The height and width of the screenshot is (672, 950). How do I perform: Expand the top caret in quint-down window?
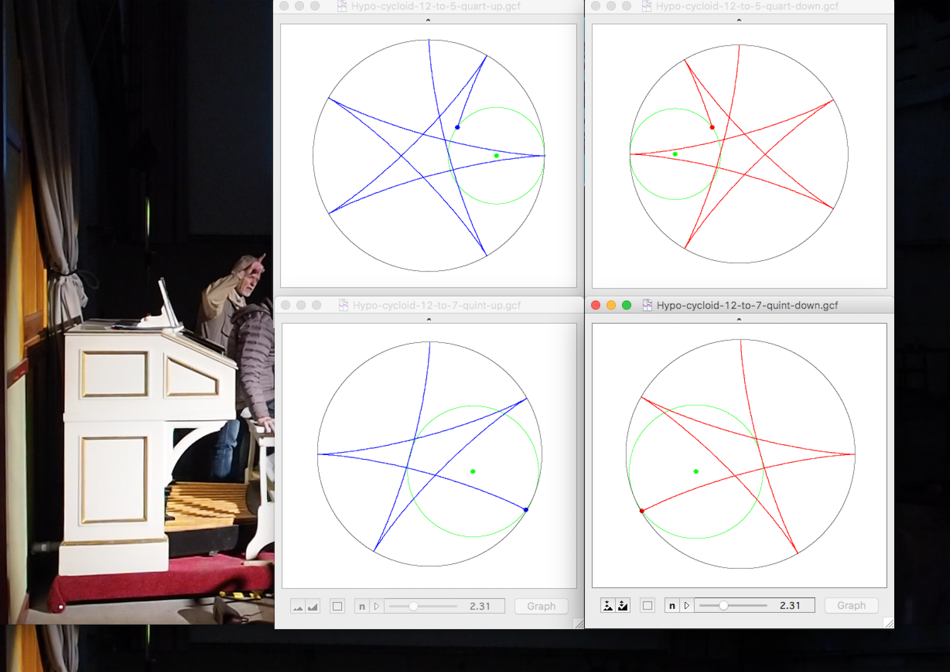coord(739,320)
